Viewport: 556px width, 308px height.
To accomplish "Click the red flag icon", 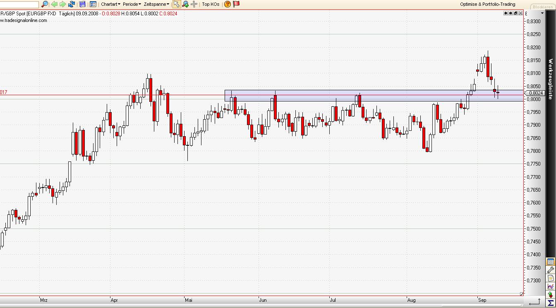I will (x=236, y=4).
